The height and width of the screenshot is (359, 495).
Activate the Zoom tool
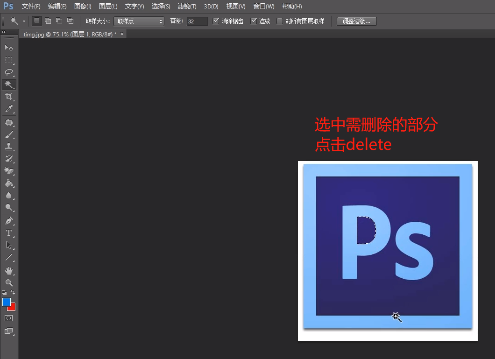click(x=9, y=283)
